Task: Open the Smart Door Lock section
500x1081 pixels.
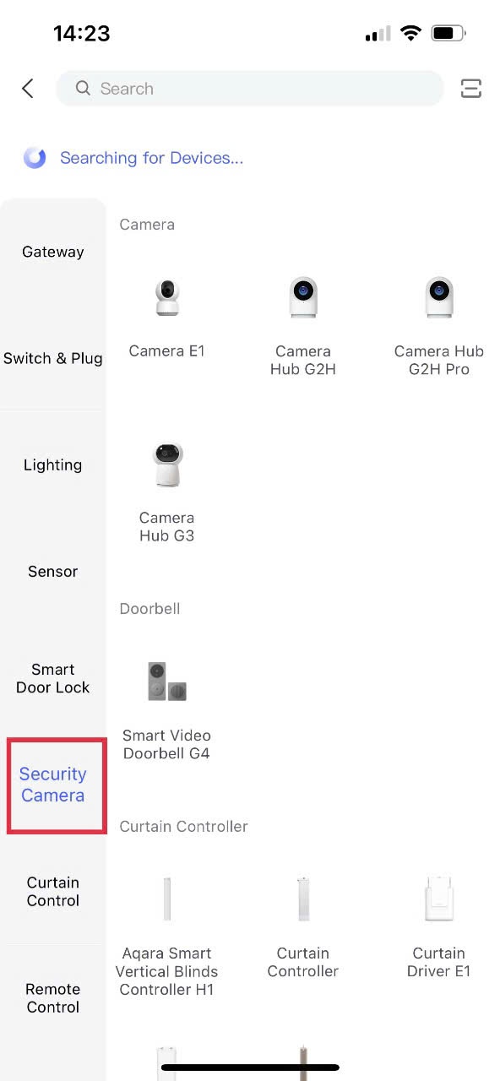Action: click(52, 678)
